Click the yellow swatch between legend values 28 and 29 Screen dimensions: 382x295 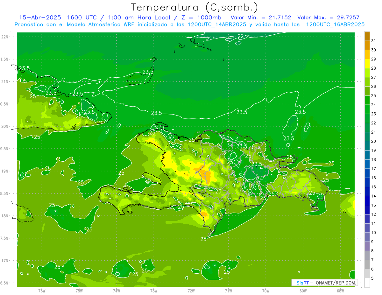[367, 64]
